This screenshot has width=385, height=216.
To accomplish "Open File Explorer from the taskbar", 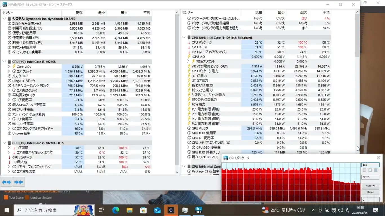I will point(129,210).
